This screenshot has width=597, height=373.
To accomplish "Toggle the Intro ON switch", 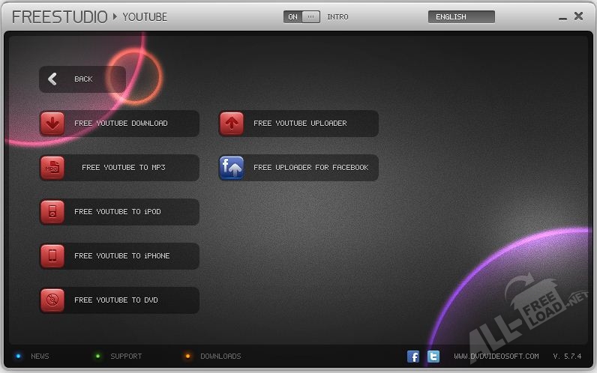I will pos(301,16).
